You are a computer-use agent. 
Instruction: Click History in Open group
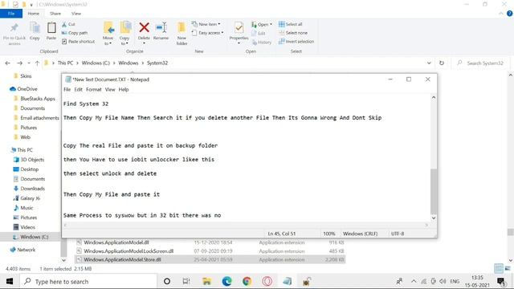pos(262,42)
